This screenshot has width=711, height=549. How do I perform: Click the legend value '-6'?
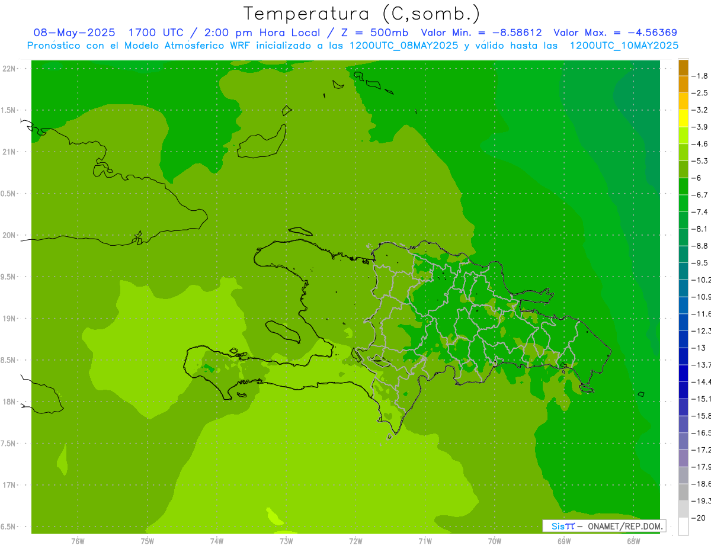point(697,178)
